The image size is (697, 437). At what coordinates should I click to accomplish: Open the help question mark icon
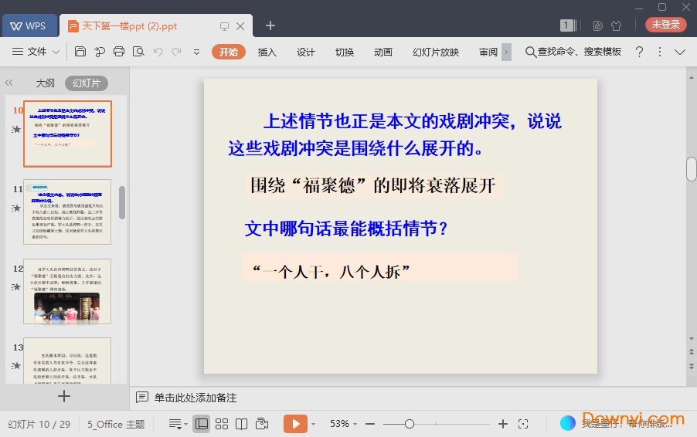tap(639, 52)
